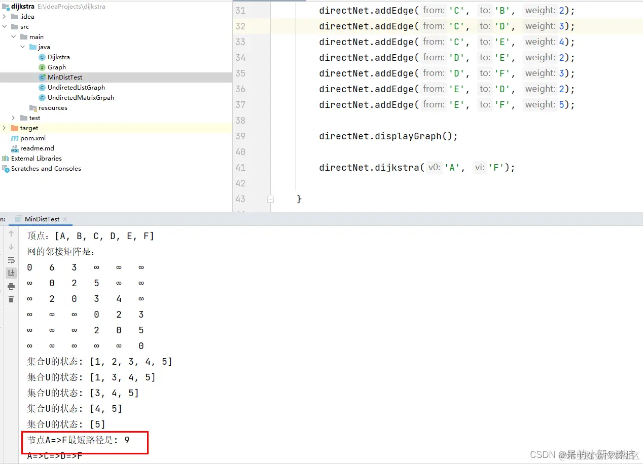The height and width of the screenshot is (464, 643).
Task: Open UndiretedMatrixGrpah class file
Action: click(x=81, y=98)
